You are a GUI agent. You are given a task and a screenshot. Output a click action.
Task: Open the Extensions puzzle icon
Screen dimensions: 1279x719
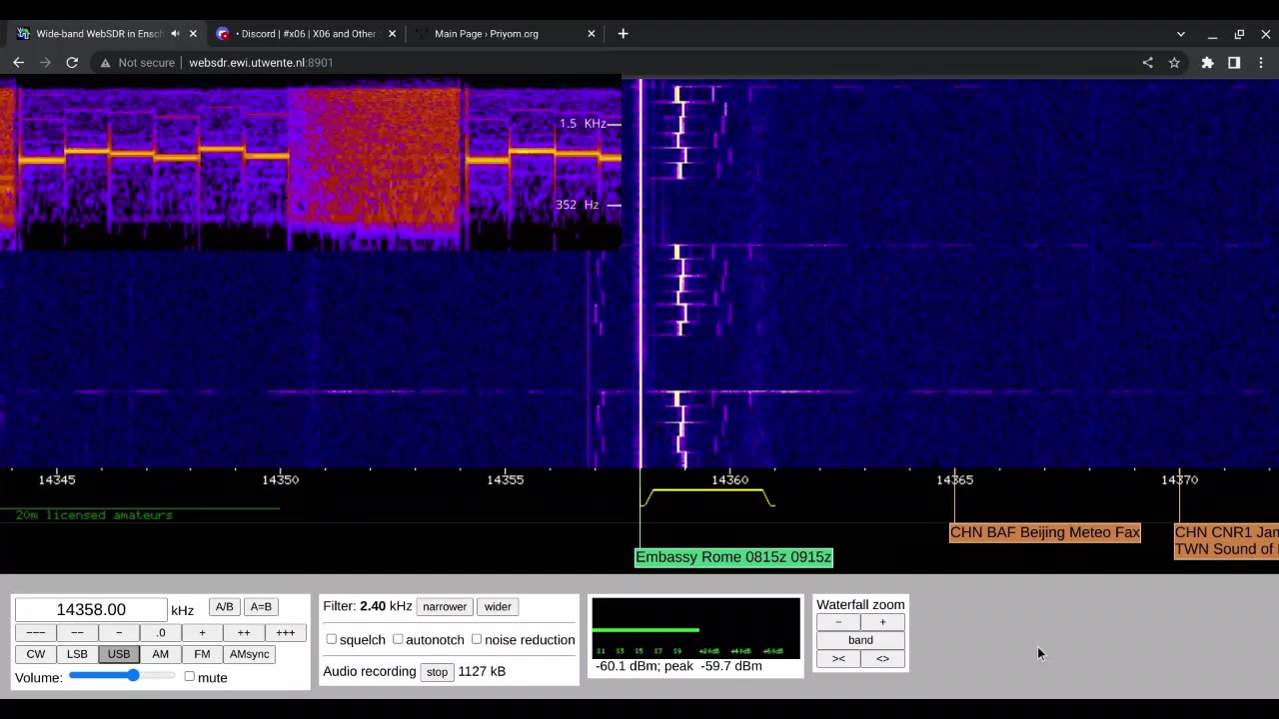[x=1207, y=62]
